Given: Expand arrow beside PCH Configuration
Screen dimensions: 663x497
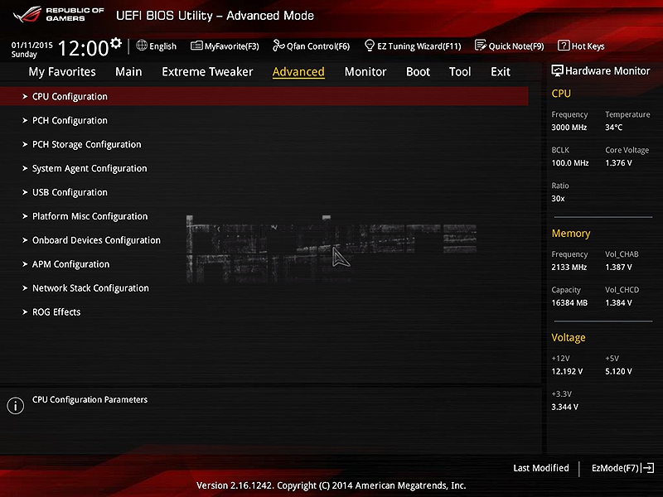Looking at the screenshot, I should (x=25, y=120).
